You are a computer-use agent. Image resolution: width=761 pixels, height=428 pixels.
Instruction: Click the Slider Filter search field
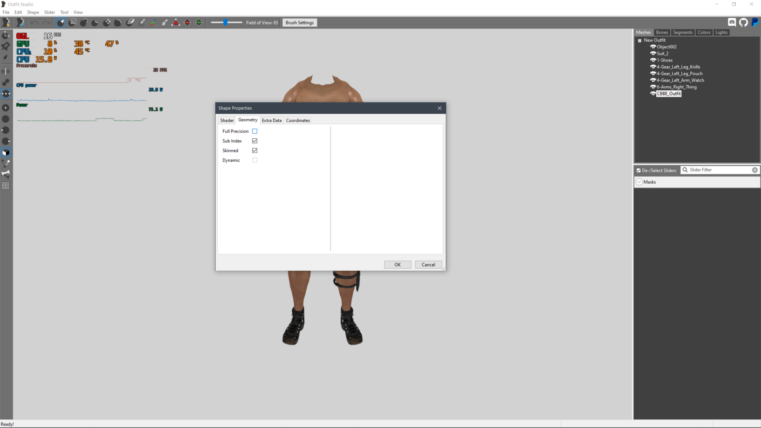coord(720,170)
